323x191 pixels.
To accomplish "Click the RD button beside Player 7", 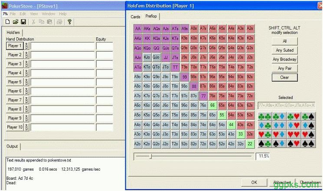I will (26, 100).
